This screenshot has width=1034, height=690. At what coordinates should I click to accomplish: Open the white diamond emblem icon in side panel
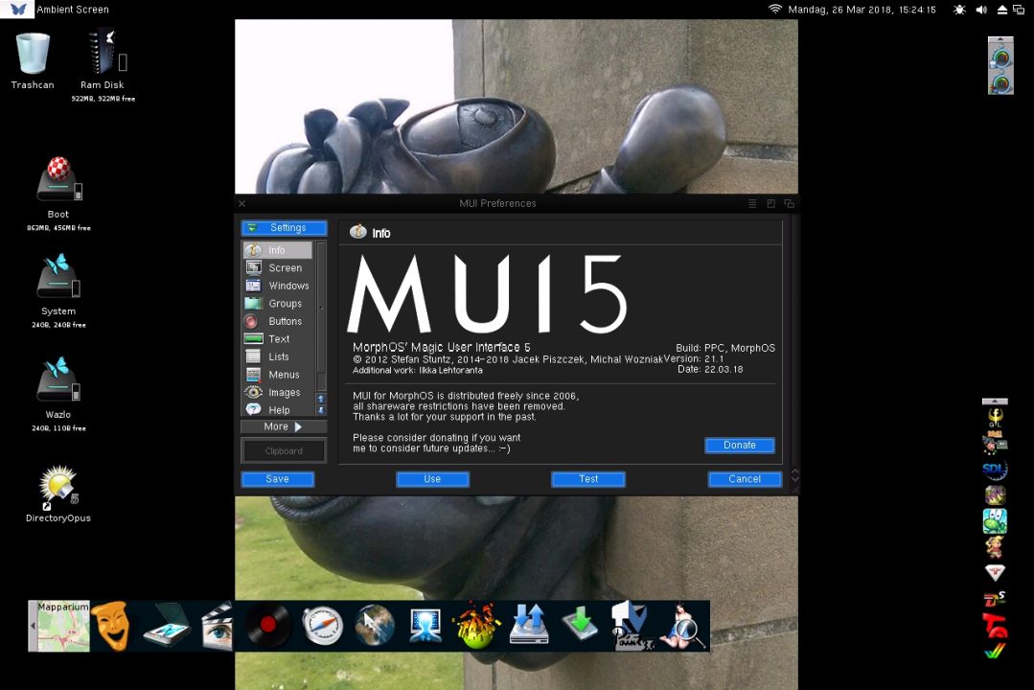coord(995,572)
